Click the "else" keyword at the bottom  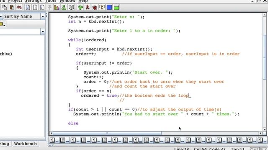73,123
